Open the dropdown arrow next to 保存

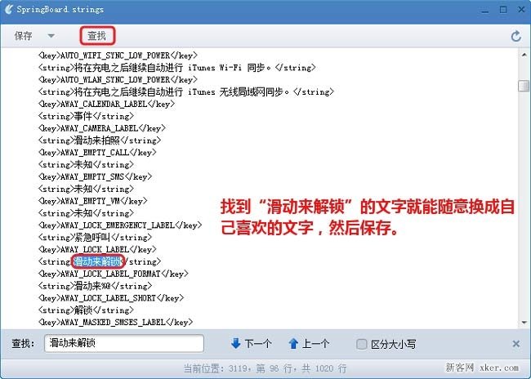click(x=51, y=36)
